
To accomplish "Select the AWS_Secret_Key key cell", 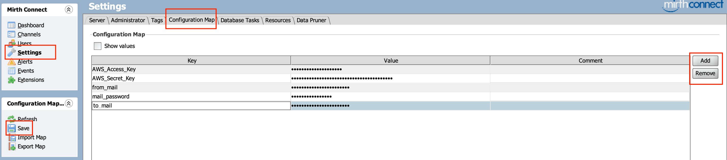I will [x=191, y=78].
